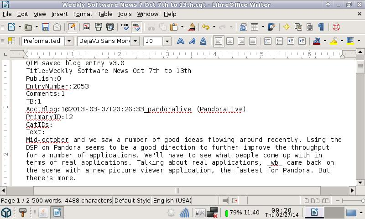Screen dimensions: 365x219
Task: Apply the Font Color
Action: click(x=317, y=41)
